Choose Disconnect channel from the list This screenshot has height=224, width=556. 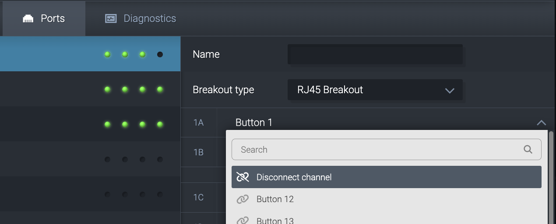coord(294,177)
